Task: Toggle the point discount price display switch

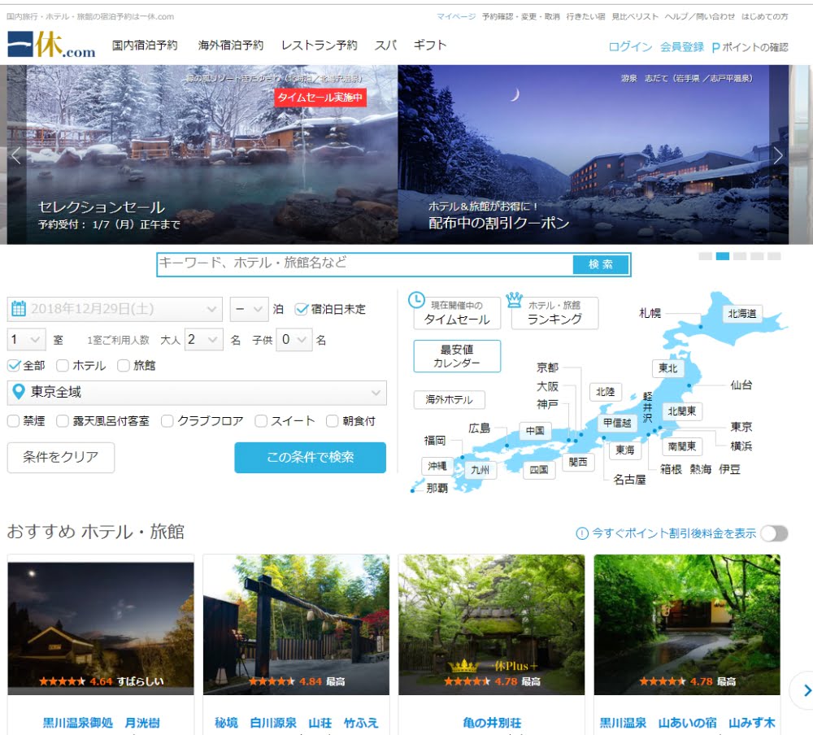Action: 773,533
